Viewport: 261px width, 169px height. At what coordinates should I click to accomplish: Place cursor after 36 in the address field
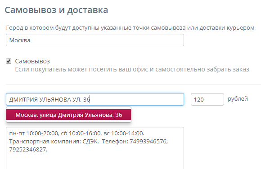coord(90,99)
